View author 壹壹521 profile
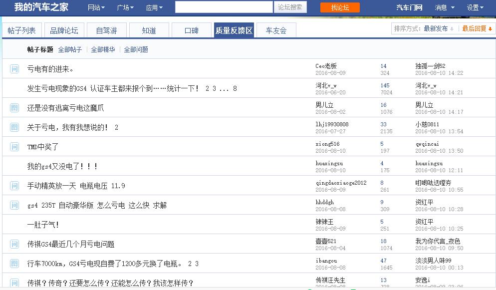The height and width of the screenshot is (290, 496). pyautogui.click(x=325, y=241)
